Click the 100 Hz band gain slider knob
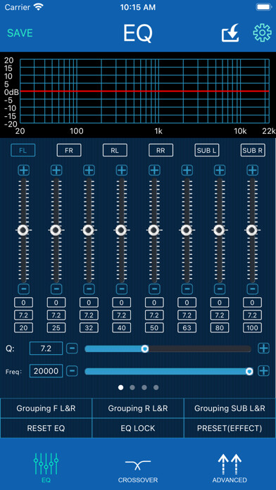 (251, 230)
